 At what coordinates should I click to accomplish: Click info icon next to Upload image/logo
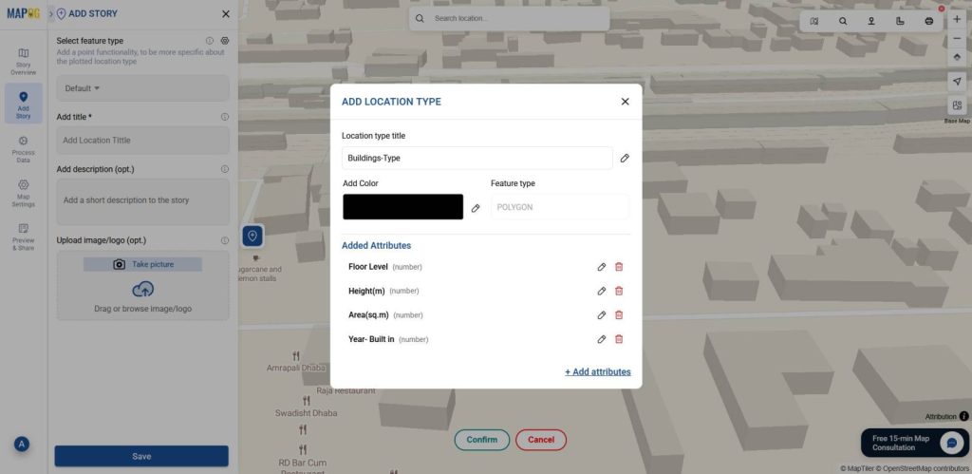coord(225,240)
